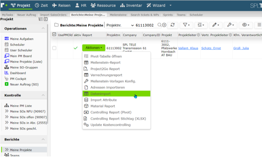Switch to the Meilensteine tab
This screenshot has width=262, height=160.
pos(118,15)
